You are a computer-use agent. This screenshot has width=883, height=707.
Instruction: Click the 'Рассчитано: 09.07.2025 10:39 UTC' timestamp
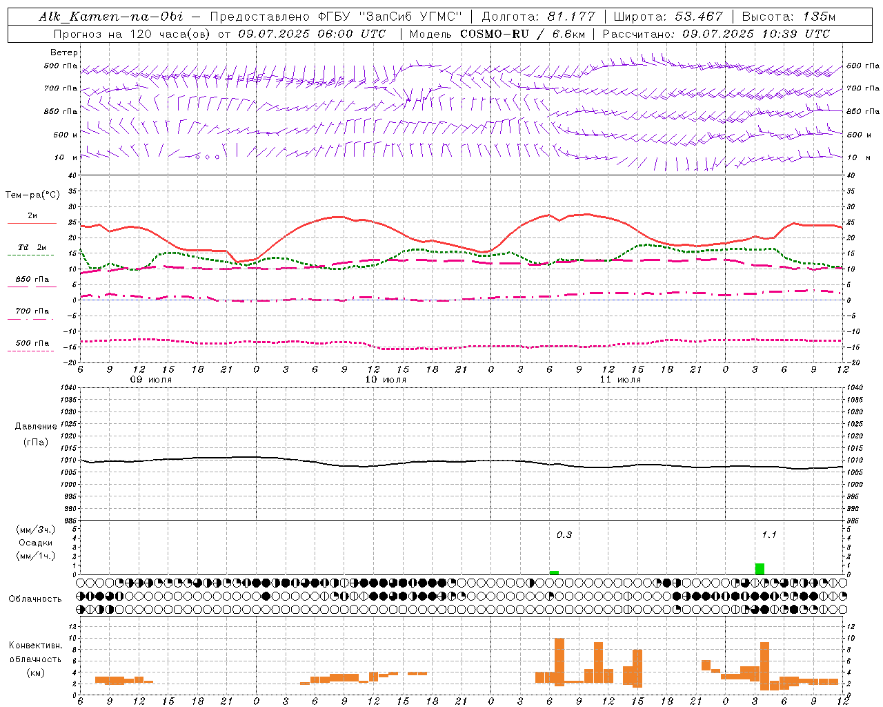(x=716, y=34)
